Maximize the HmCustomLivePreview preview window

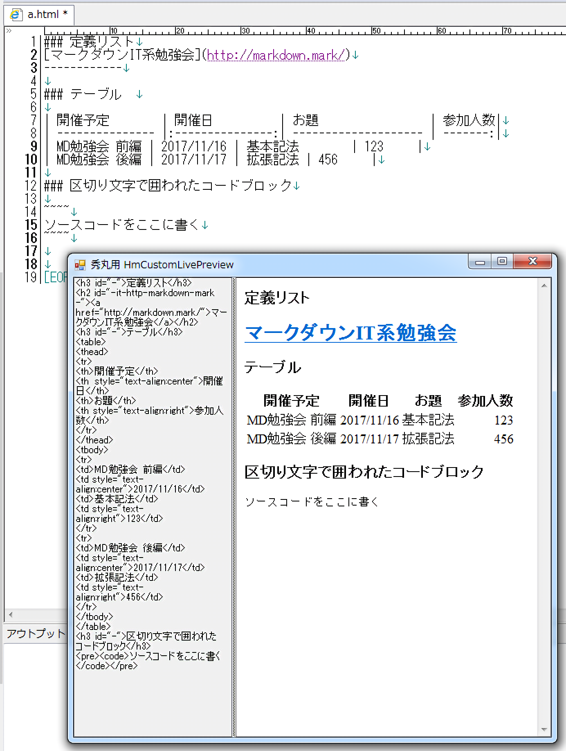tap(502, 261)
